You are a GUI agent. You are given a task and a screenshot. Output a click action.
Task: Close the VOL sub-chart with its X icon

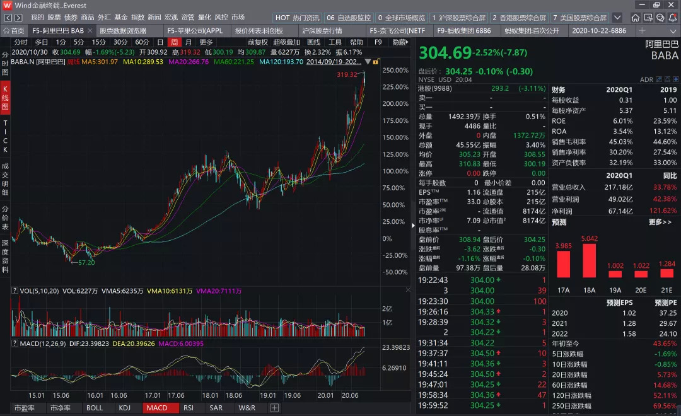pos(408,290)
